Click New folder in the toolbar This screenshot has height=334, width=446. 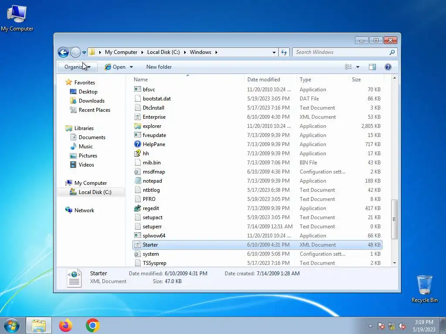point(159,67)
